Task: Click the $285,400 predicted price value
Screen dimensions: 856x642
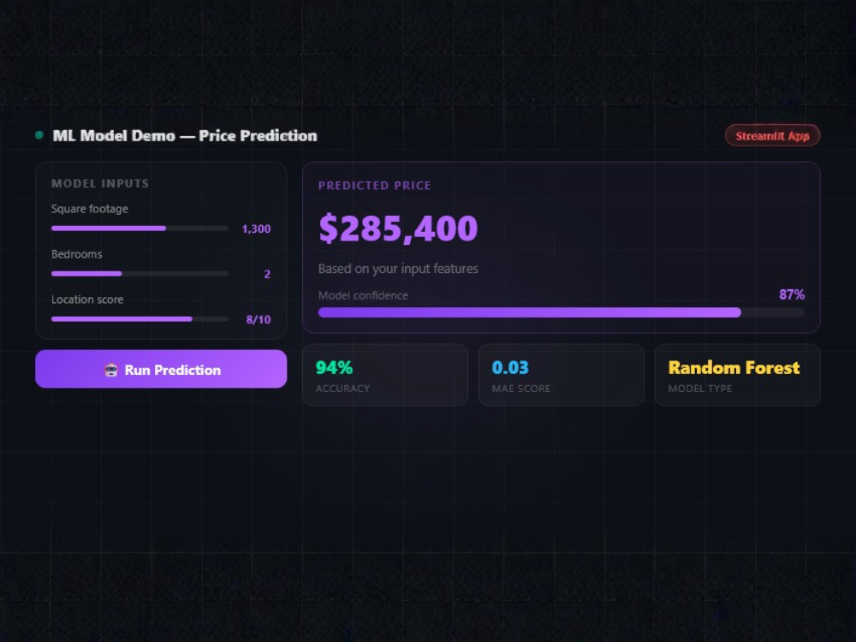Action: [398, 229]
